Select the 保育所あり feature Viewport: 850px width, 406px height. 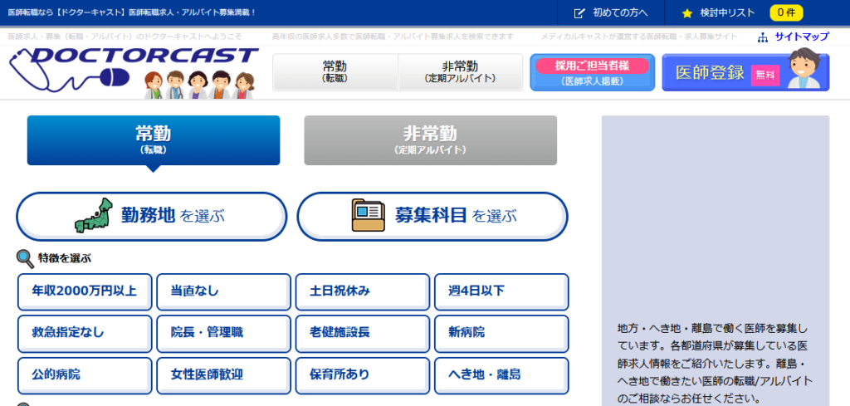tap(363, 375)
